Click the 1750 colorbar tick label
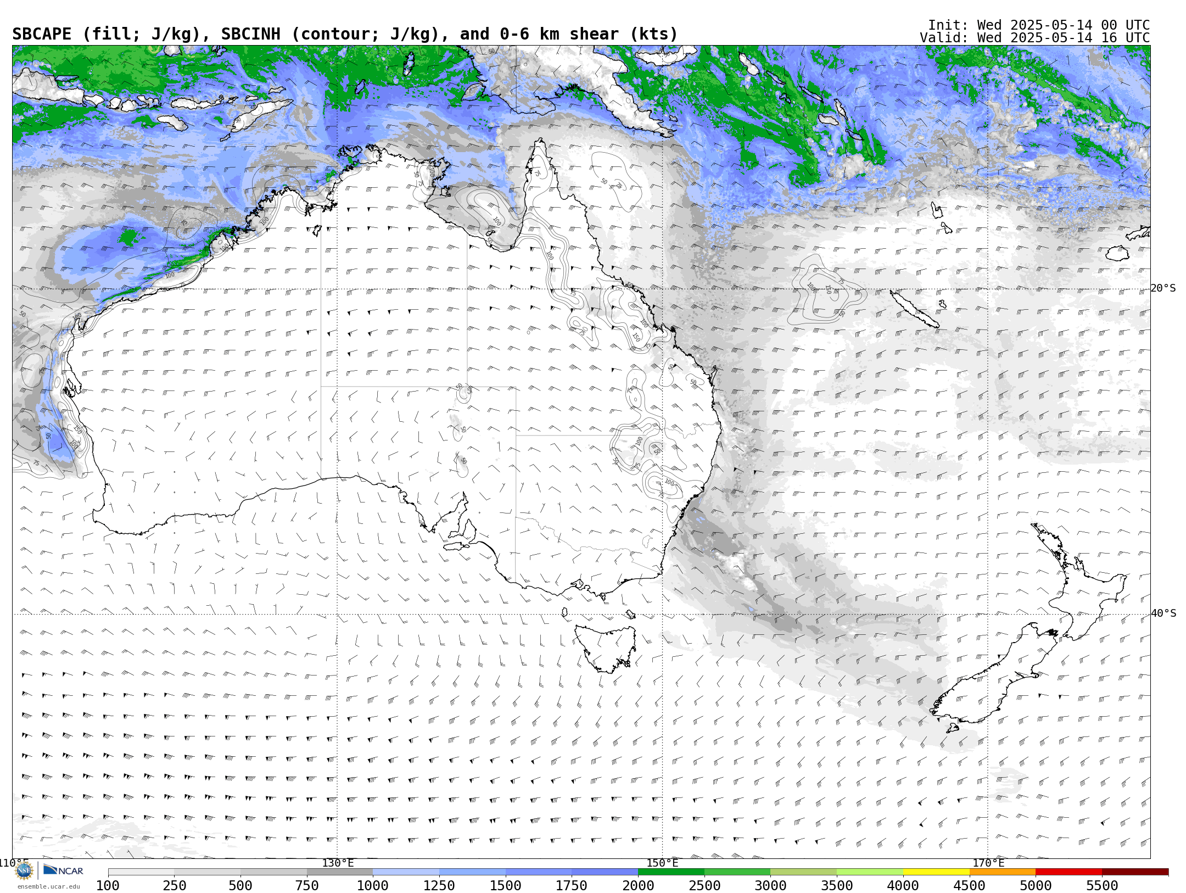This screenshot has height=893, width=1186. 572,885
